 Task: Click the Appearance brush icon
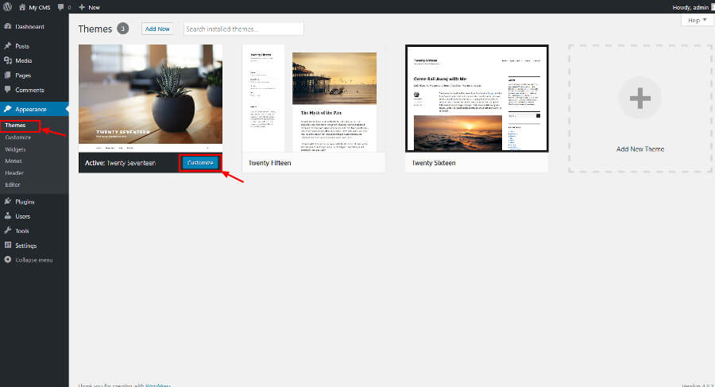pyautogui.click(x=7, y=109)
